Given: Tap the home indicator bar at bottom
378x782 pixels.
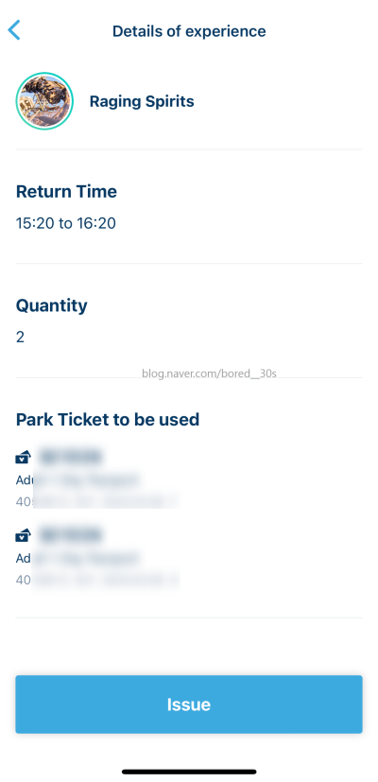Looking at the screenshot, I should point(189,772).
